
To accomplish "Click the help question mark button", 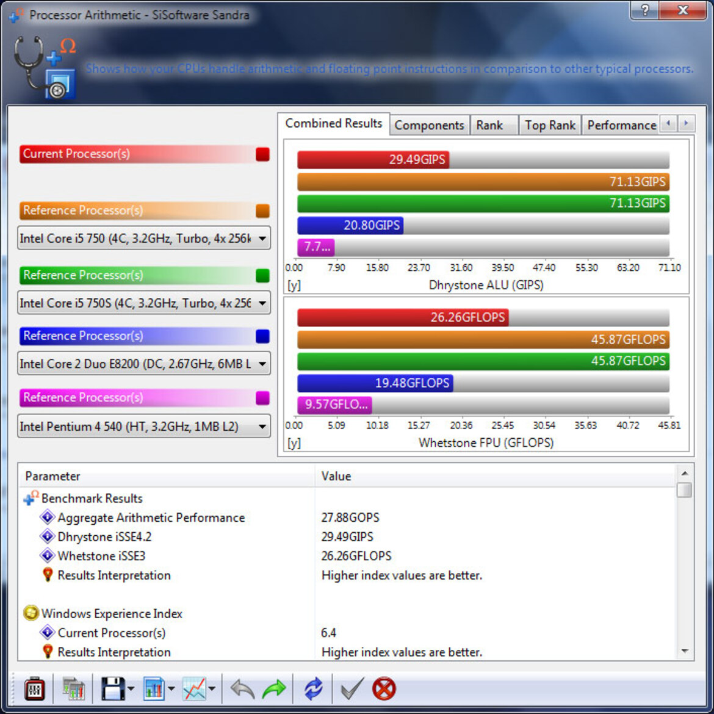I will (x=645, y=10).
